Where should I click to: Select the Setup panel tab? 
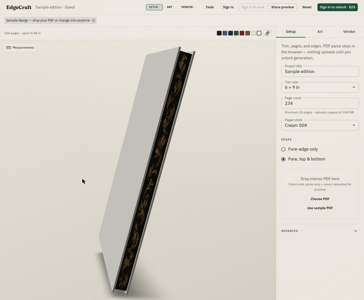coord(291,31)
